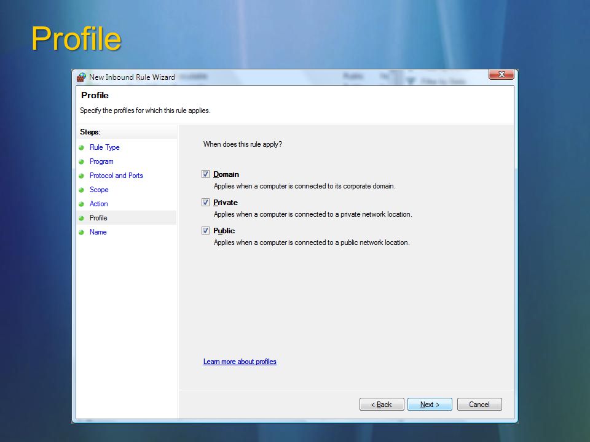Click the Back button
Image resolution: width=590 pixels, height=442 pixels.
coord(382,405)
